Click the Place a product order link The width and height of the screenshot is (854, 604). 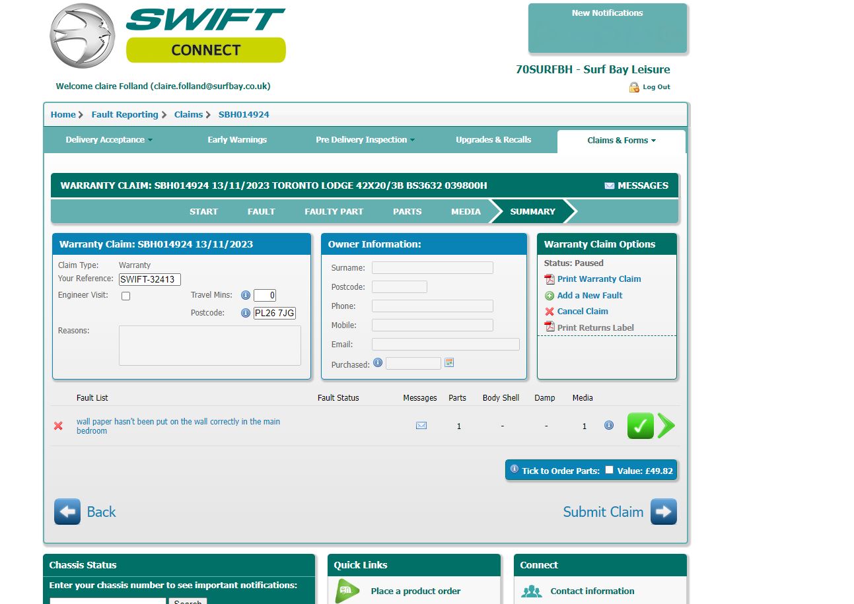coord(416,591)
